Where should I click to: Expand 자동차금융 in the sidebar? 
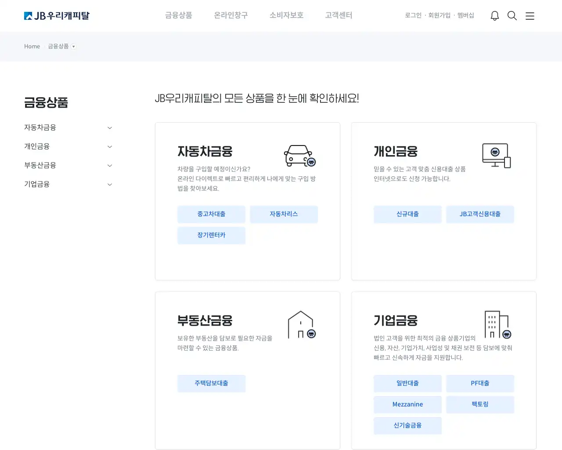(68, 127)
